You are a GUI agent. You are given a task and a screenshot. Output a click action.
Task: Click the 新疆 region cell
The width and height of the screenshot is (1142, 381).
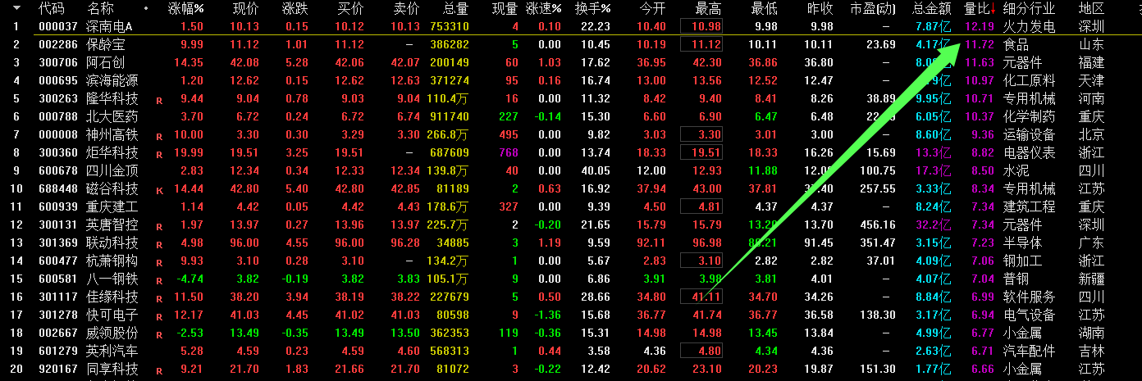(x=1092, y=279)
